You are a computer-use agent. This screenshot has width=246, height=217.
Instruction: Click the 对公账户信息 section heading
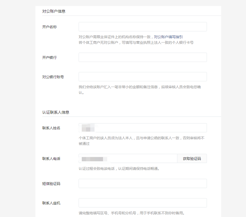[x=54, y=11]
